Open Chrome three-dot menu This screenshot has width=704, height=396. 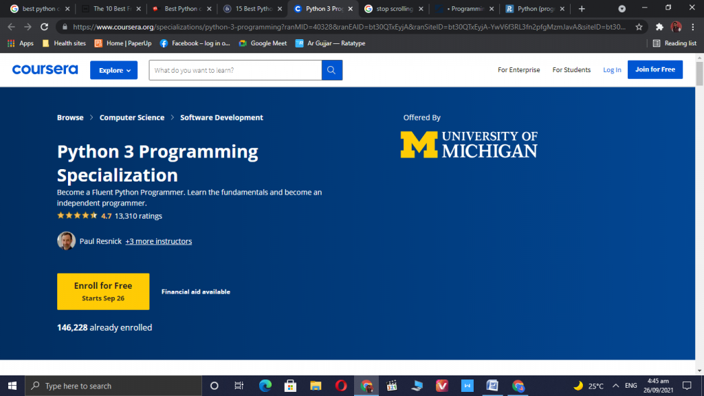pos(693,27)
